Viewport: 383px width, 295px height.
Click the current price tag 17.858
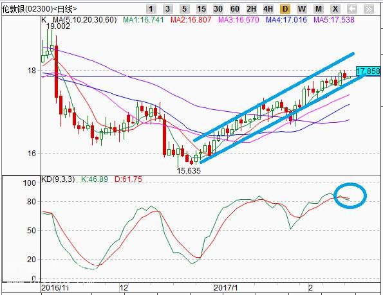click(x=368, y=71)
